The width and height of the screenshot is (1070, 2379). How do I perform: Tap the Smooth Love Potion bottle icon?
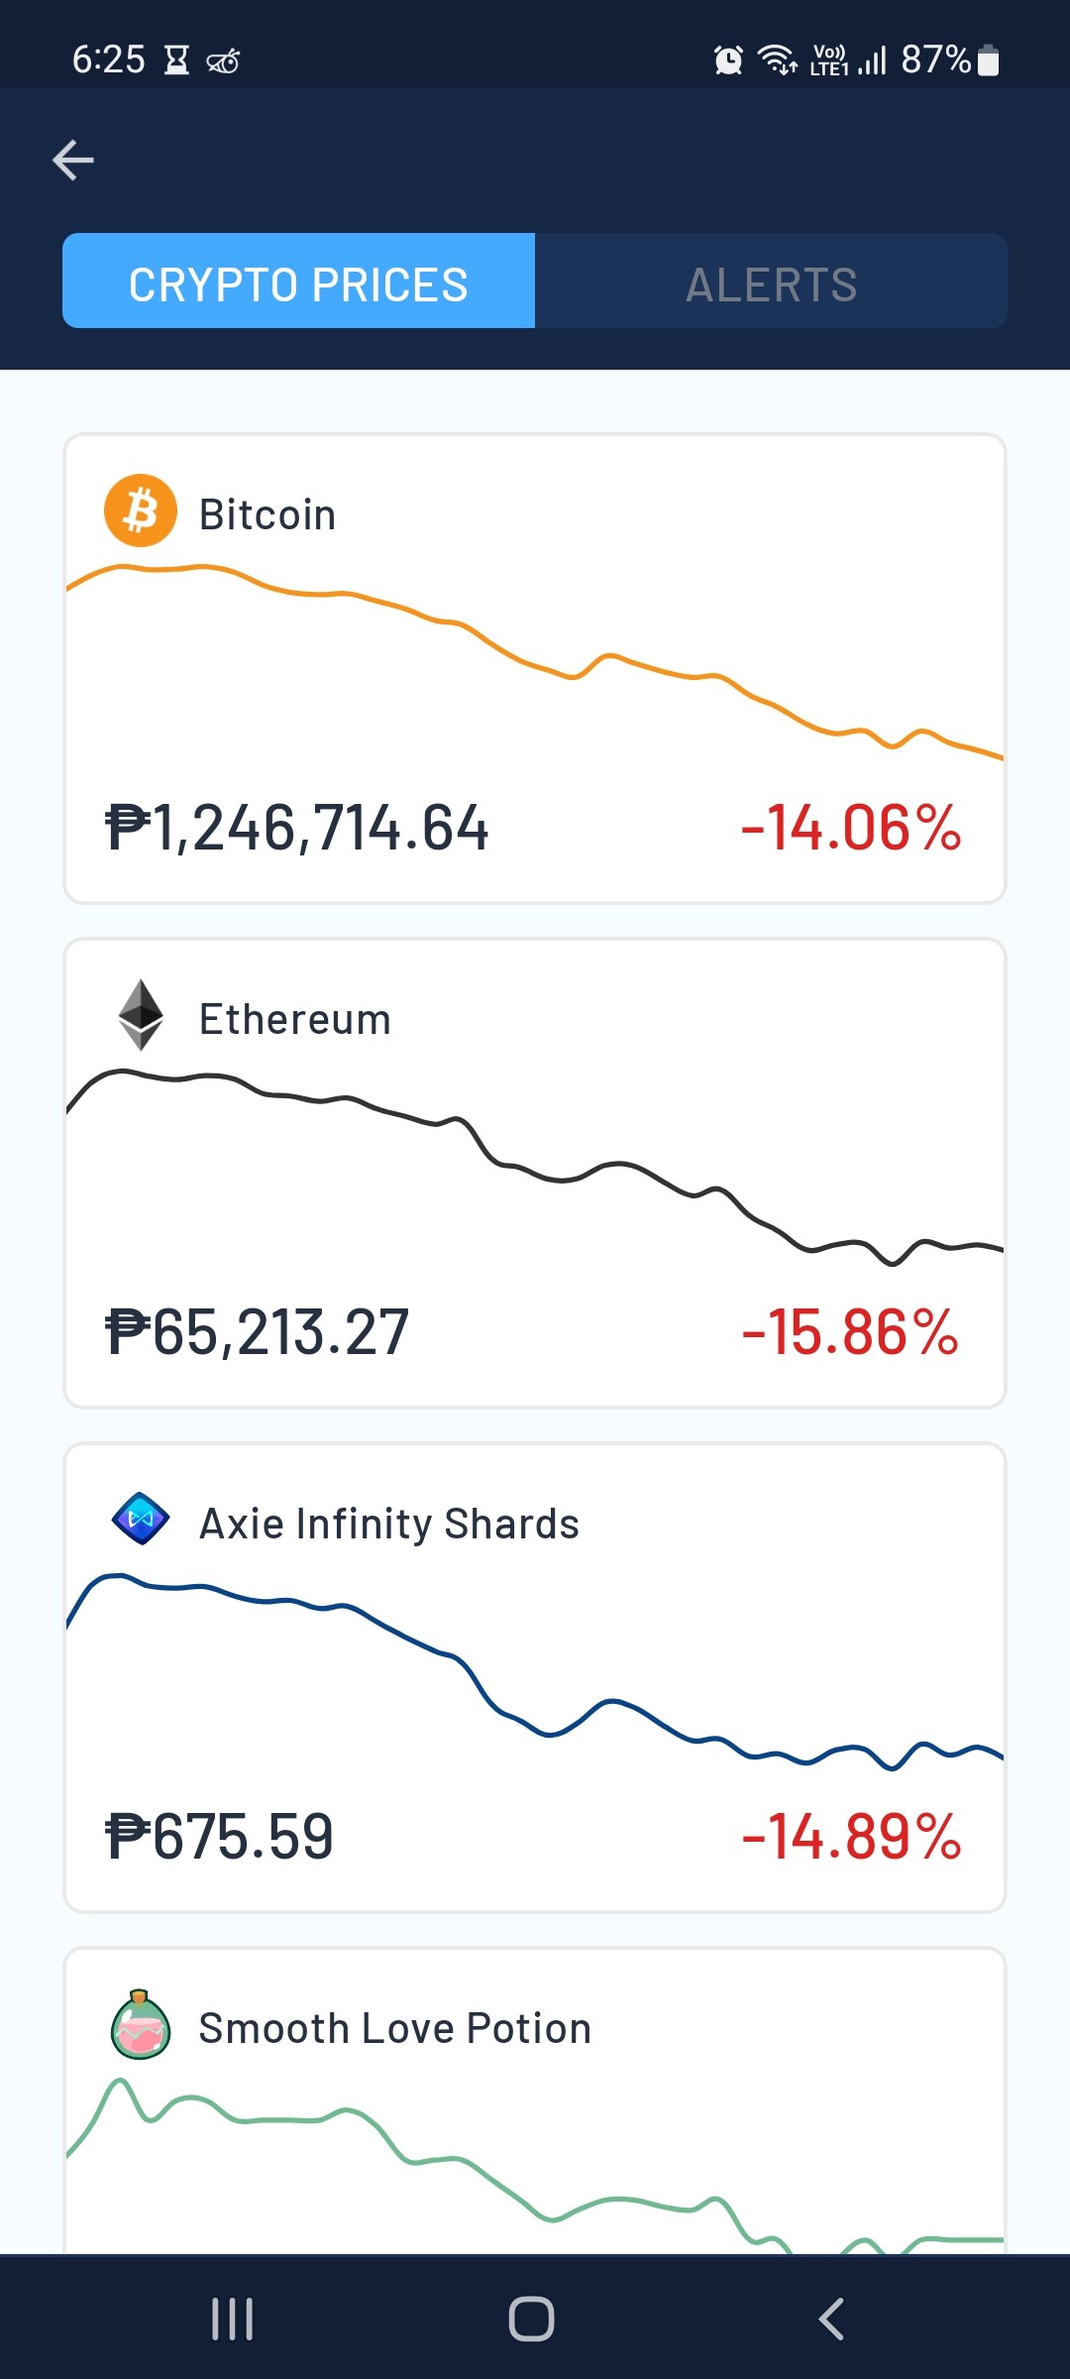[141, 2024]
